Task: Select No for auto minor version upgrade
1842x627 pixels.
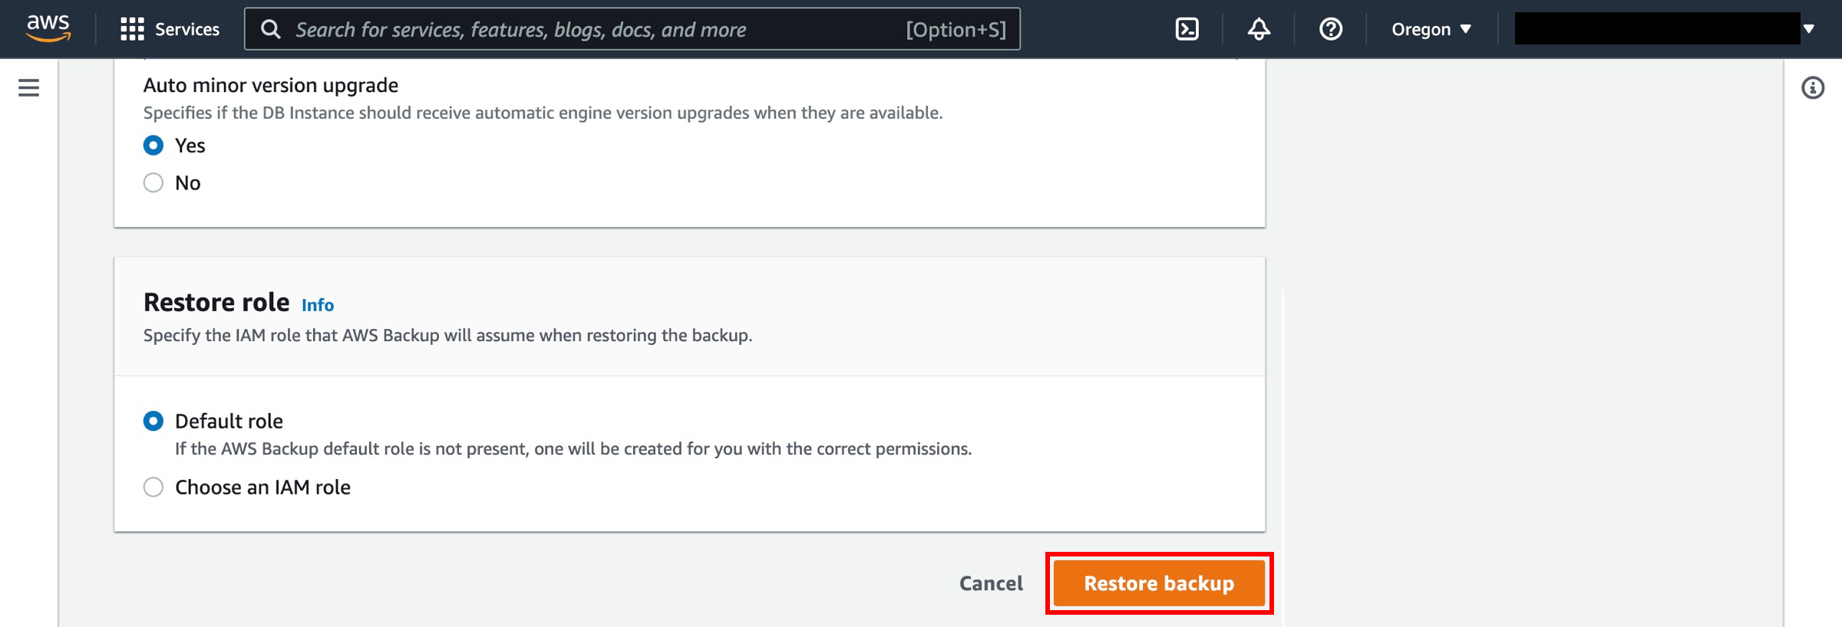Action: pos(153,182)
